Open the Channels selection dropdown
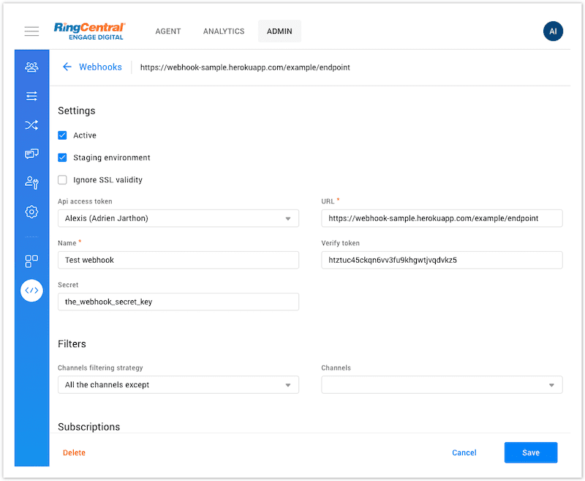Image resolution: width=585 pixels, height=481 pixels. click(x=441, y=384)
